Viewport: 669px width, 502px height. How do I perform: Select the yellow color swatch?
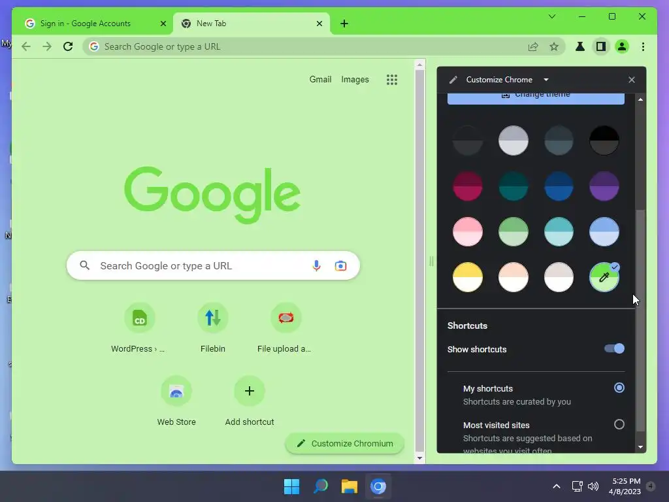pyautogui.click(x=468, y=277)
